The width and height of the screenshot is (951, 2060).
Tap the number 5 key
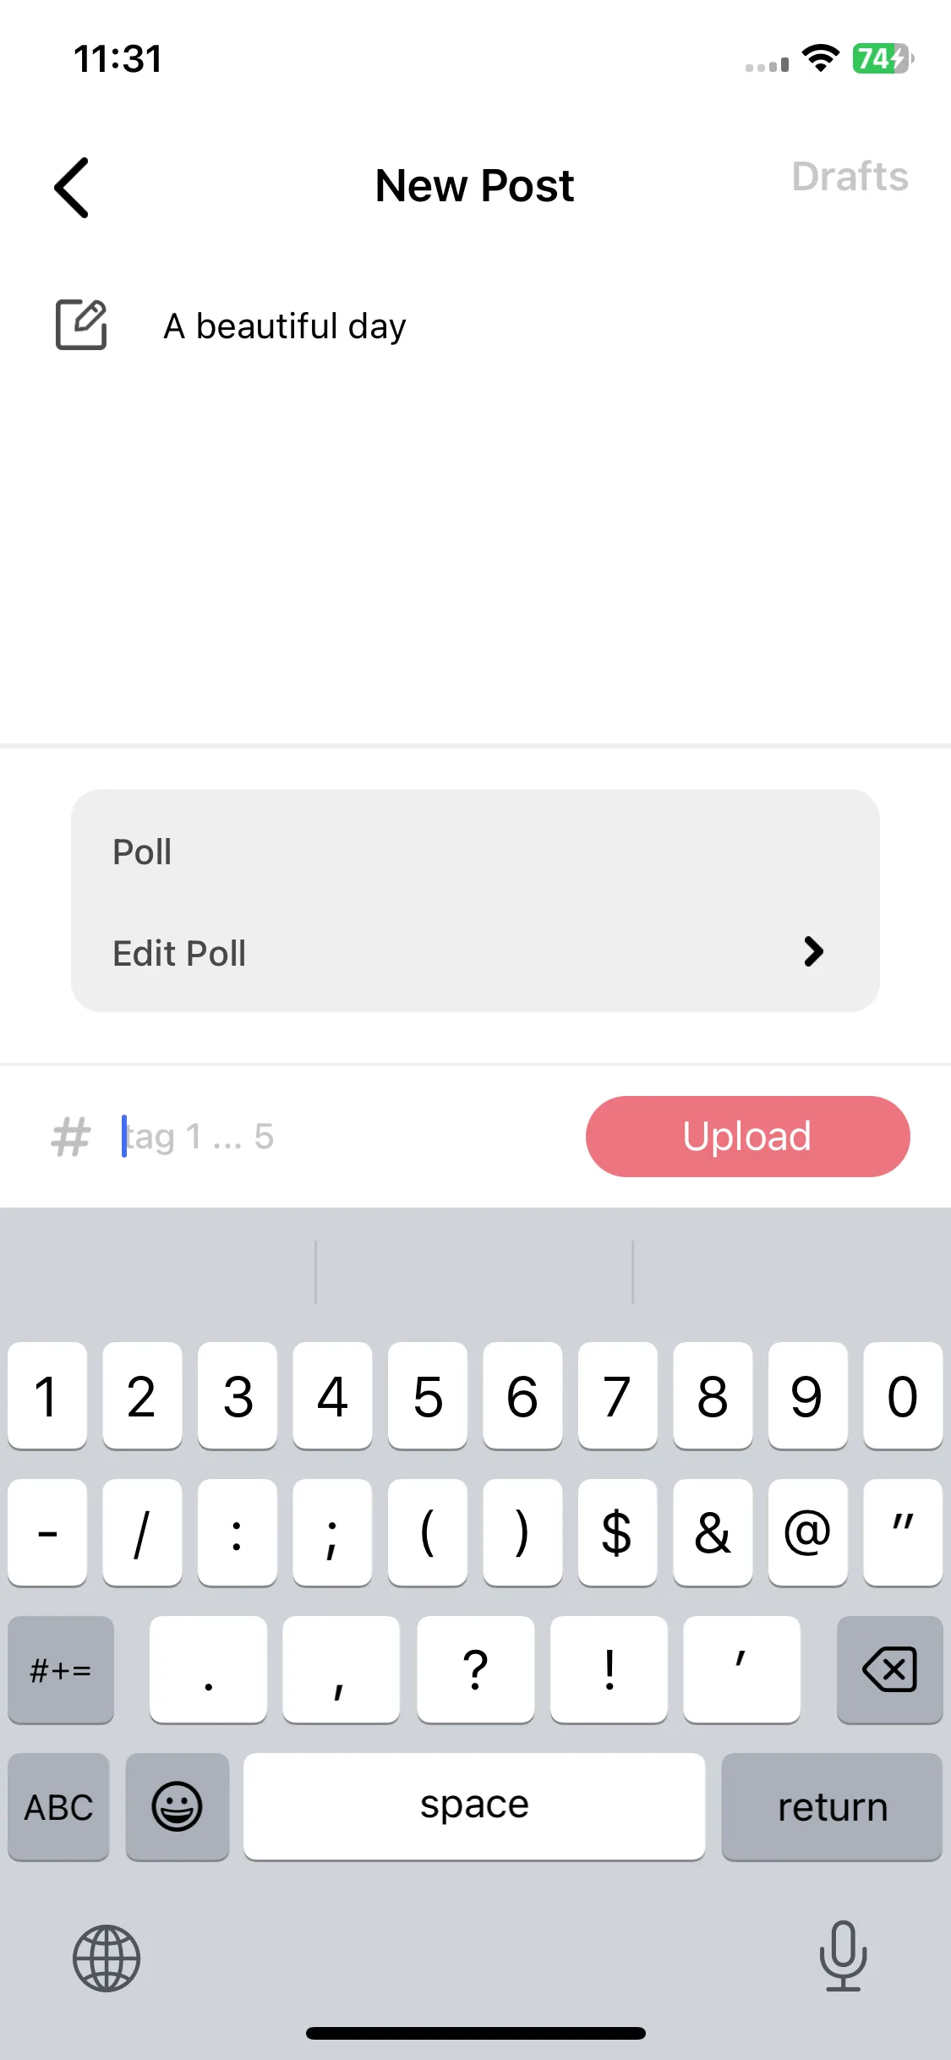click(x=427, y=1395)
